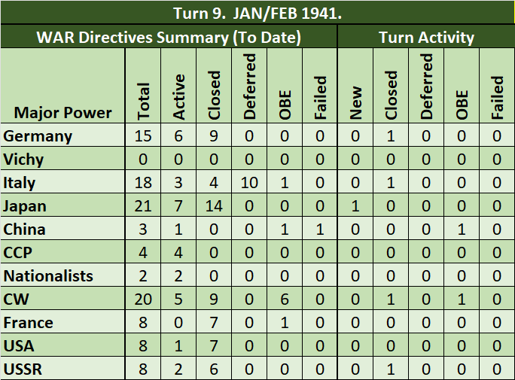This screenshot has width=515, height=380.
Task: Select the Nationalists row label
Action: [x=48, y=275]
